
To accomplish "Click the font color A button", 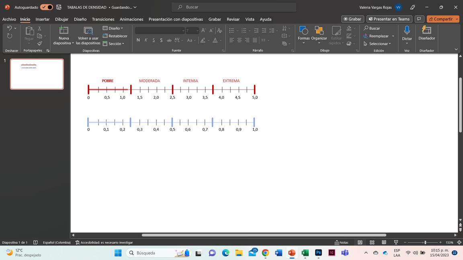I will click(x=215, y=40).
